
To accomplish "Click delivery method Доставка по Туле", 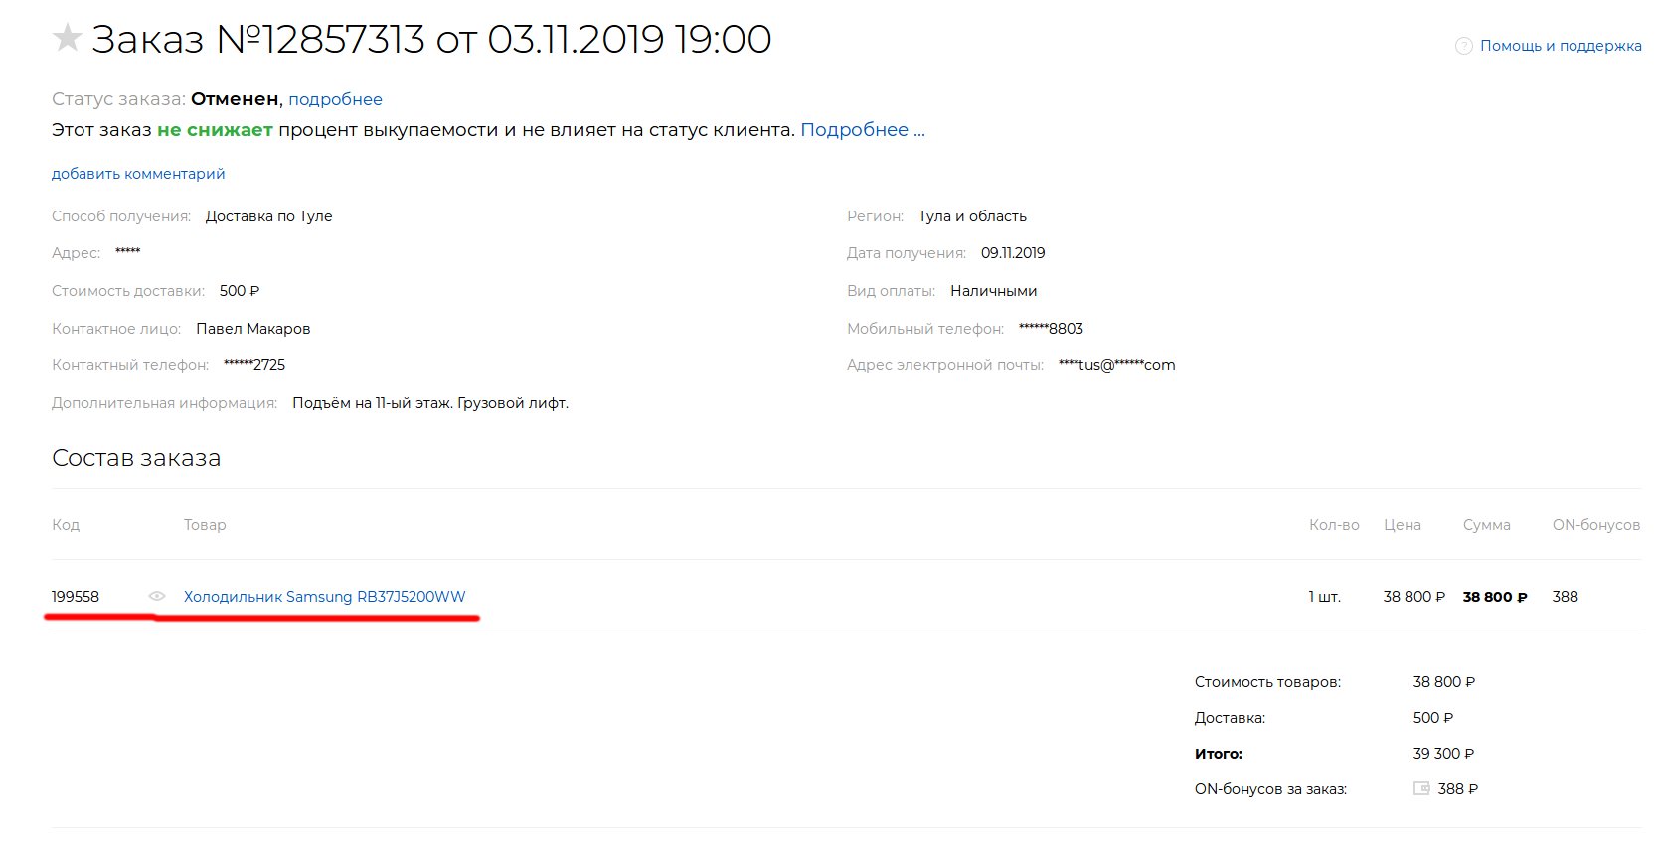I will [268, 216].
